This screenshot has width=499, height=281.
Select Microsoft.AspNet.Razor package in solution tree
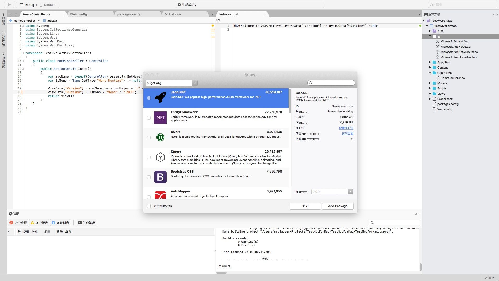(x=456, y=47)
